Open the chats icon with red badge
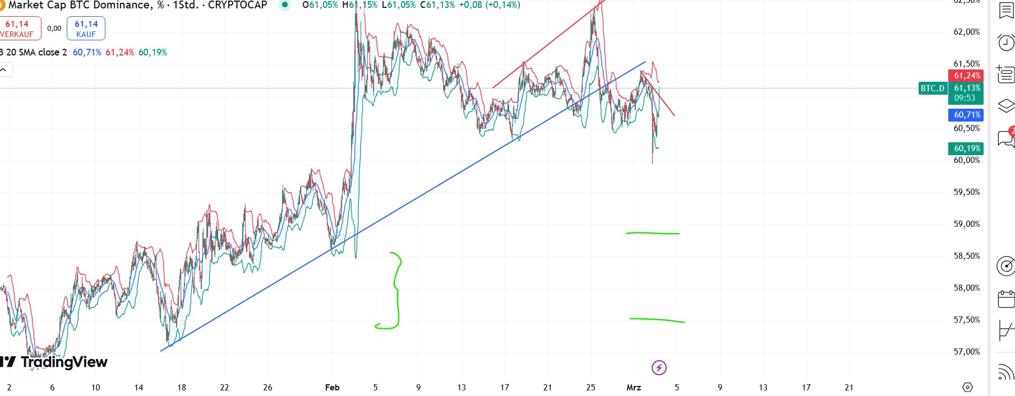This screenshot has width=1015, height=396. (x=1007, y=138)
